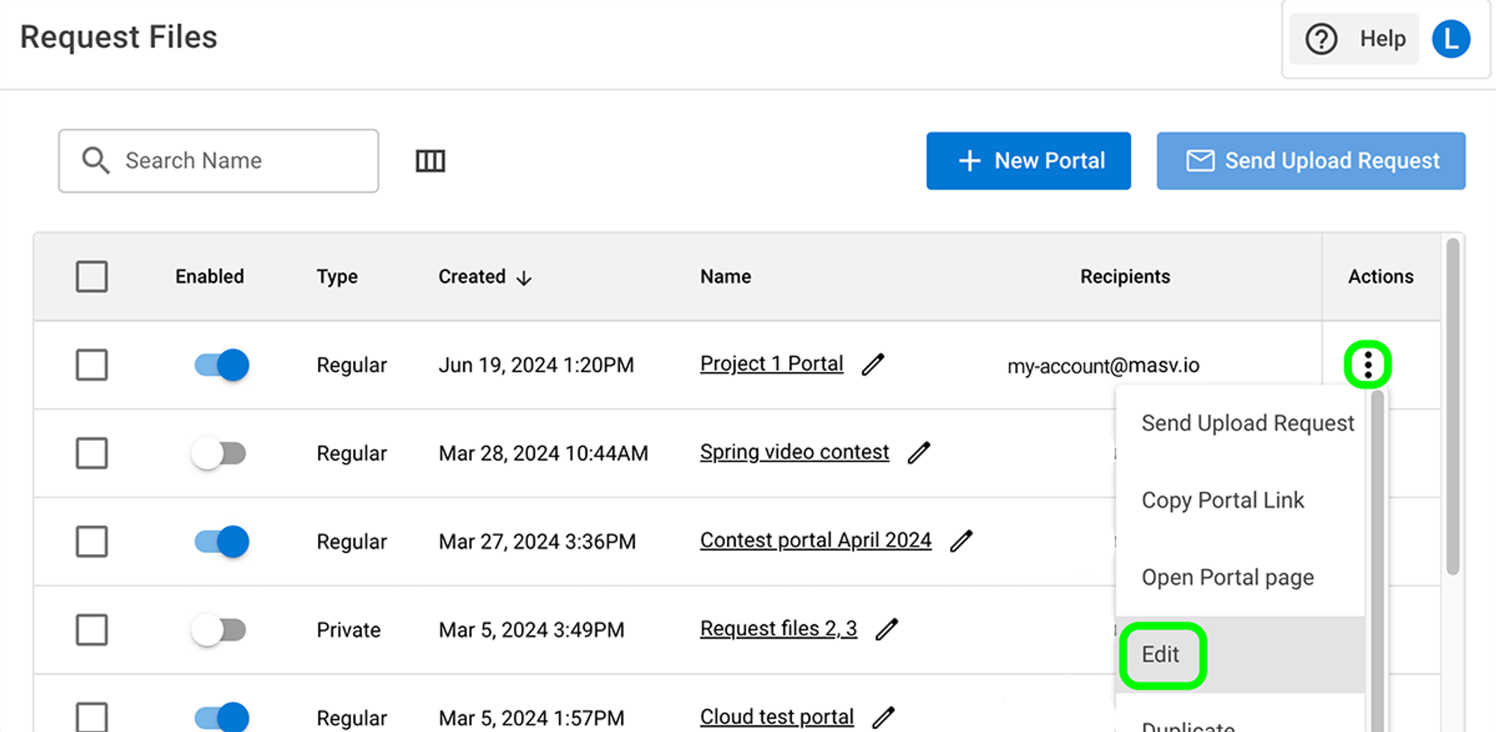Open the Cloud test portal link
This screenshot has width=1496, height=732.
pyautogui.click(x=776, y=717)
